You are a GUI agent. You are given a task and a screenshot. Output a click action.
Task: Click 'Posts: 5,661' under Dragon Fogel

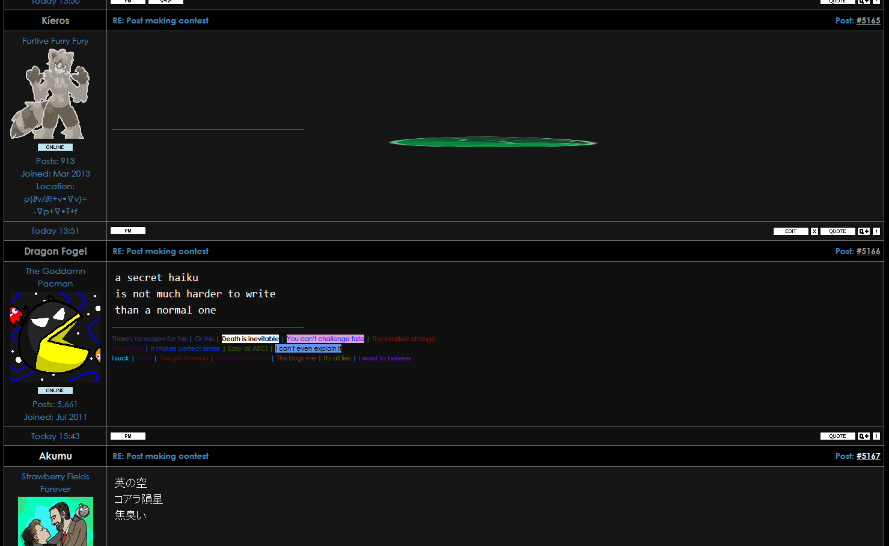55,404
